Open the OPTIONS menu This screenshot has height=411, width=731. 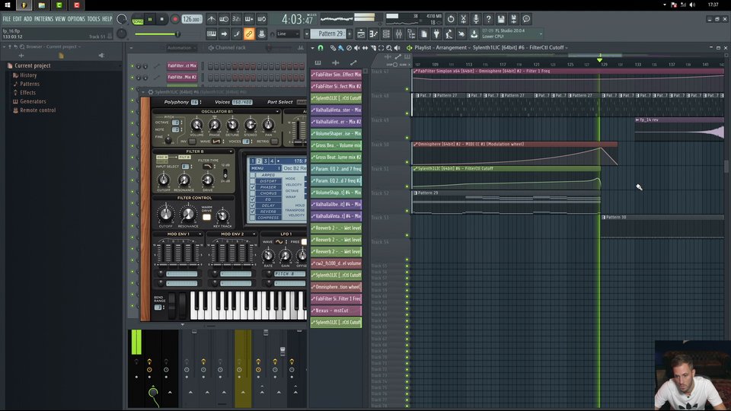76,19
